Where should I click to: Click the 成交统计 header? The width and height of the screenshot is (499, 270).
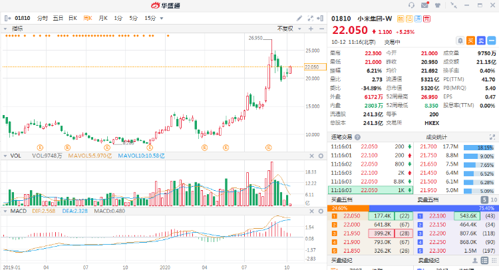[x=436, y=137]
